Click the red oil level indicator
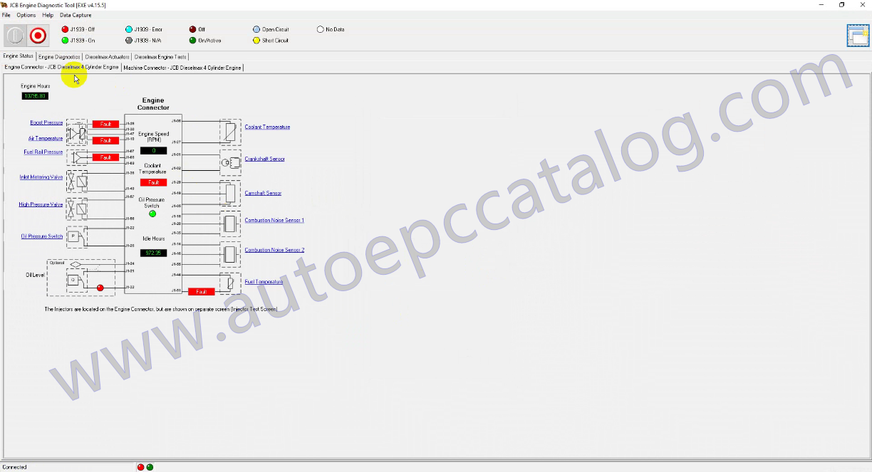This screenshot has height=472, width=872. click(x=100, y=288)
